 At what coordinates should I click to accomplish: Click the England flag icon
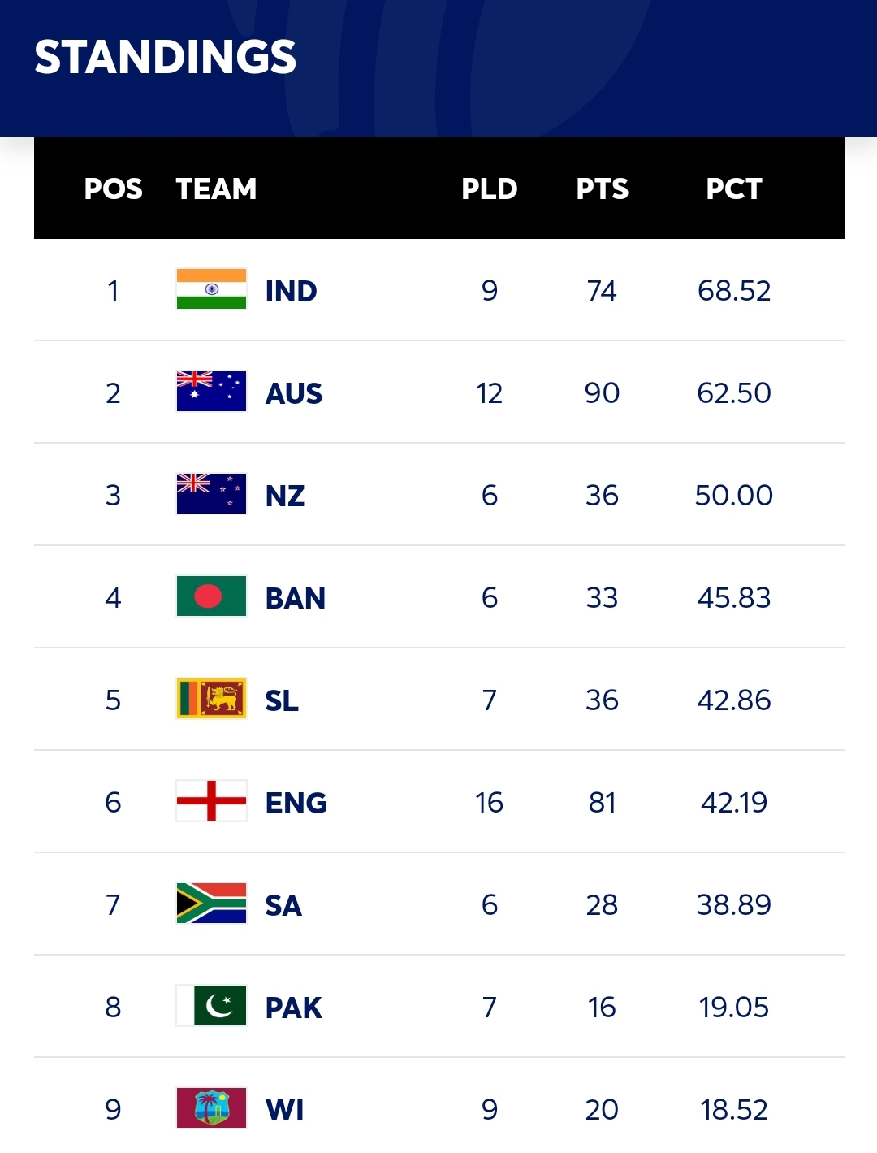point(211,801)
